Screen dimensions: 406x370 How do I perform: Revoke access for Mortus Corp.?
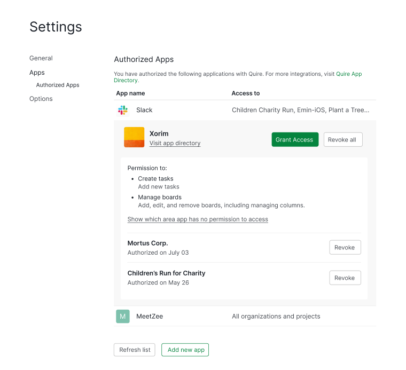pyautogui.click(x=345, y=247)
